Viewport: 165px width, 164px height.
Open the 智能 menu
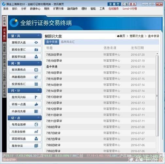click(93, 9)
